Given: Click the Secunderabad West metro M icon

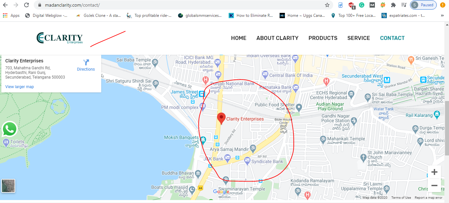Looking at the screenshot, I should pyautogui.click(x=387, y=80).
